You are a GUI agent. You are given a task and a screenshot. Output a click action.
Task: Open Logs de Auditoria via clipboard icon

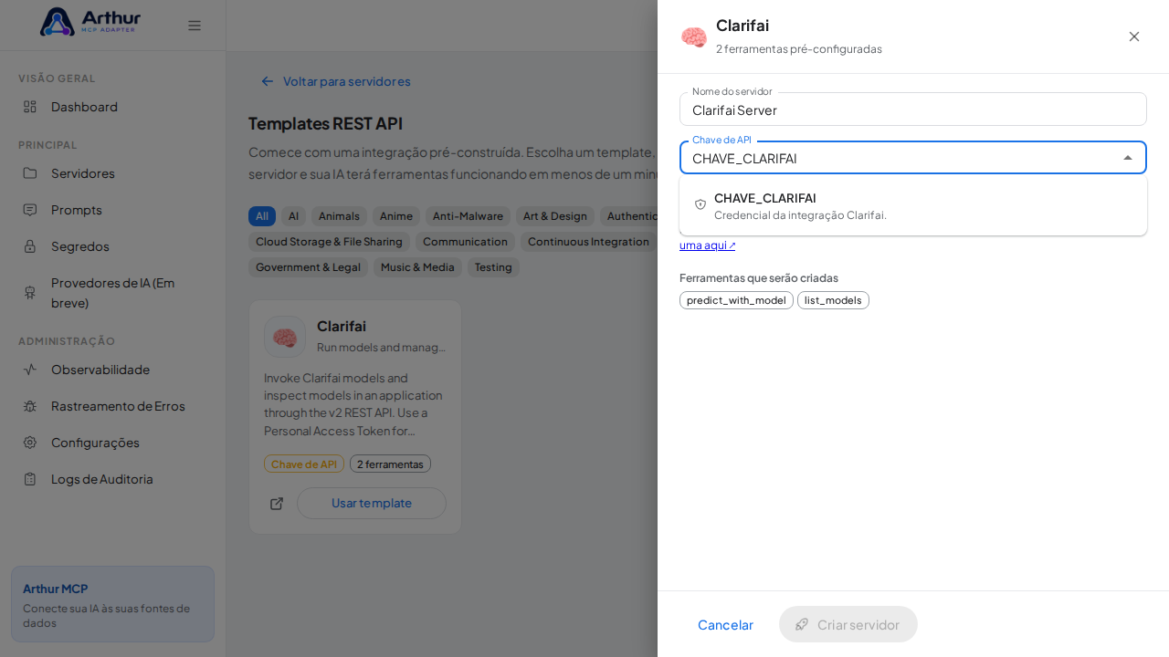tap(30, 479)
